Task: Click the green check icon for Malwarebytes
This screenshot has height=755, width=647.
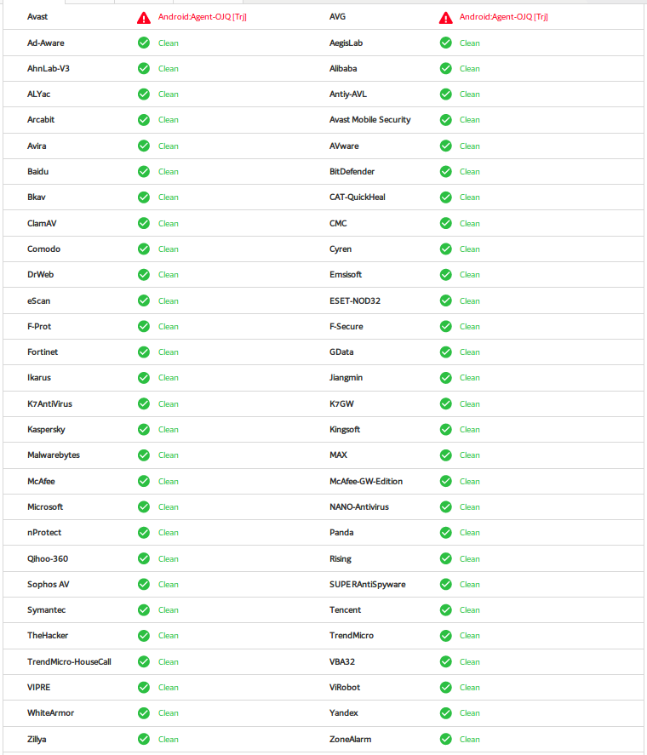Action: [144, 455]
